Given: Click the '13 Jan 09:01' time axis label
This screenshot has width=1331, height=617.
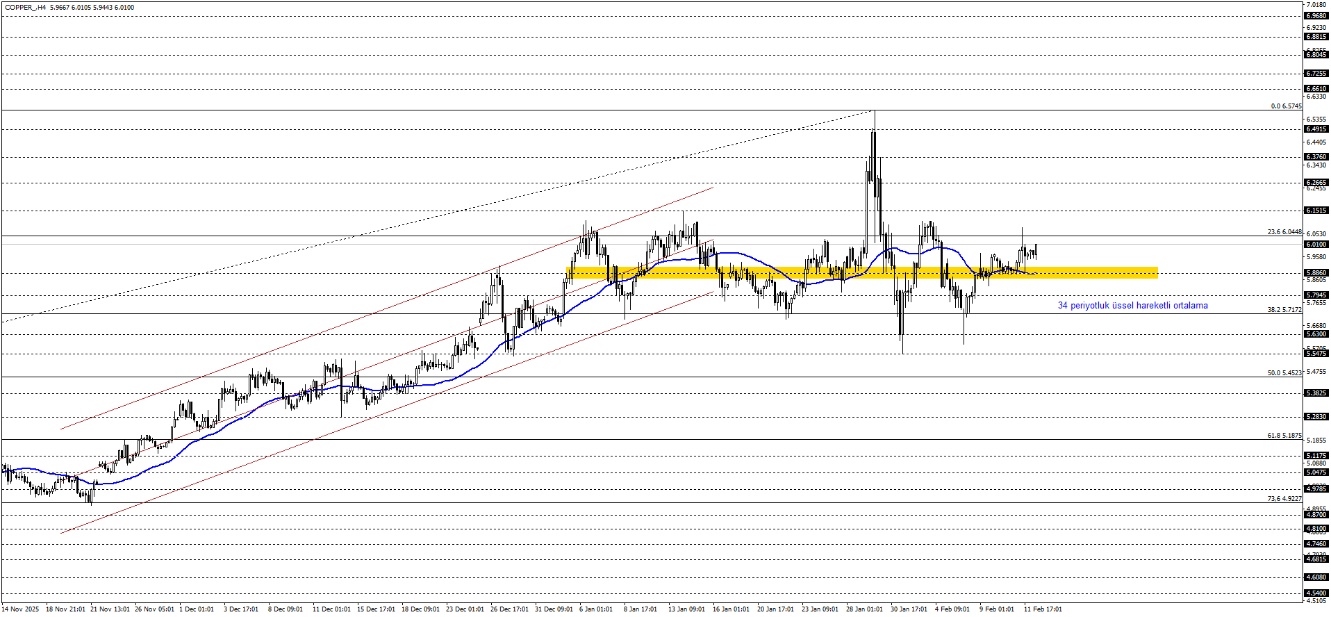Looking at the screenshot, I should tap(686, 609).
